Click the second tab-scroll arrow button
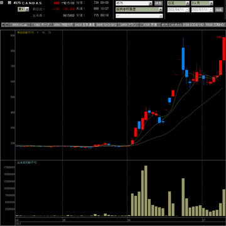The height and width of the screenshot is (226, 226). pyautogui.click(x=8, y=24)
